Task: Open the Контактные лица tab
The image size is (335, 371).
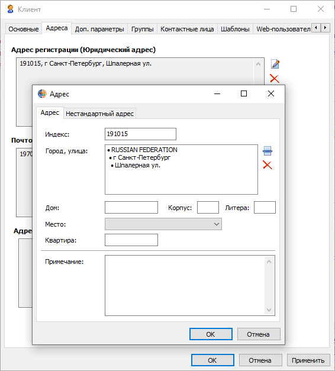Action: tap(187, 29)
